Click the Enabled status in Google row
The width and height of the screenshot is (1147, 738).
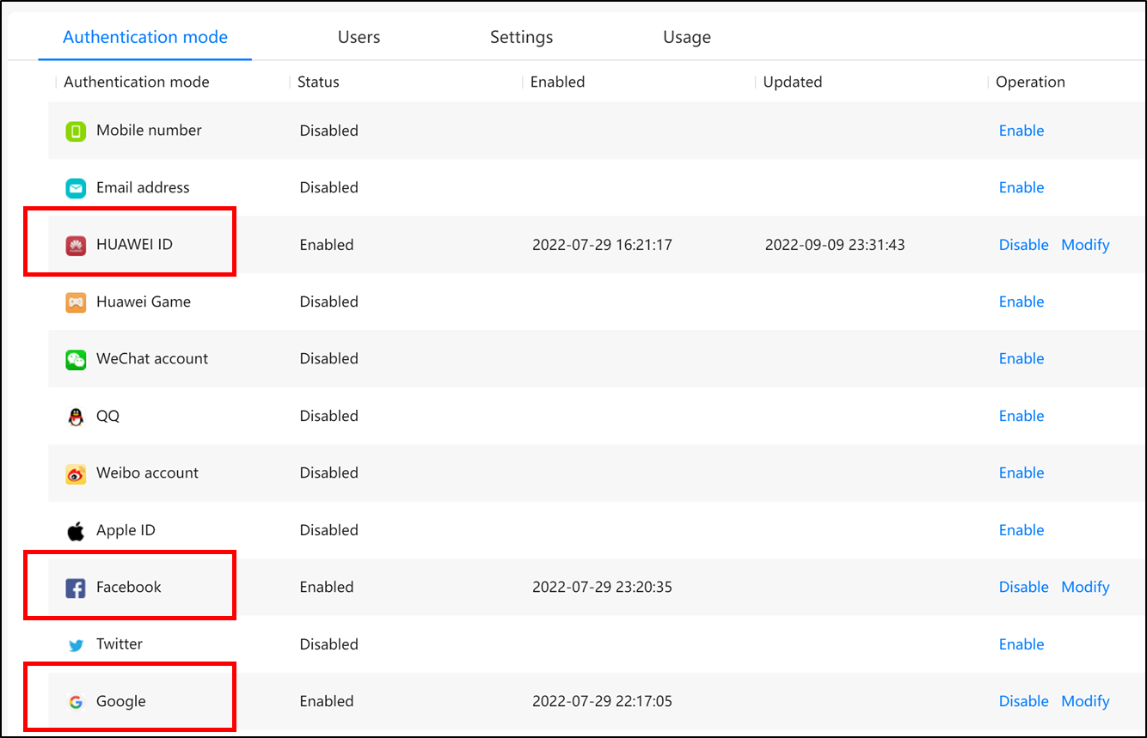point(327,702)
